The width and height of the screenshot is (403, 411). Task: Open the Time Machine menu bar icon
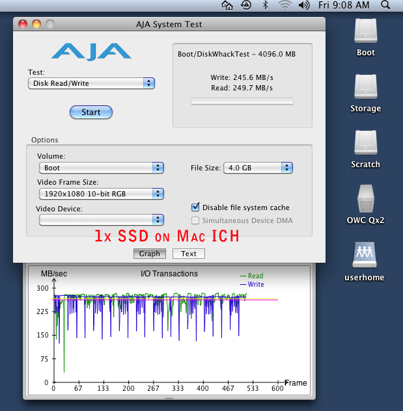pyautogui.click(x=246, y=5)
